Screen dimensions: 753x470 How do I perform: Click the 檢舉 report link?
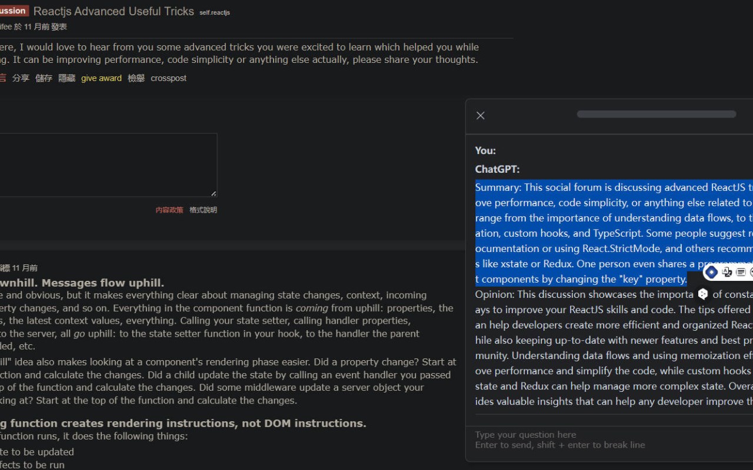136,78
